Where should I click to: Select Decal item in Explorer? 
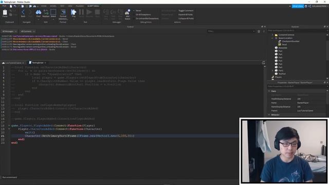[x=284, y=45]
